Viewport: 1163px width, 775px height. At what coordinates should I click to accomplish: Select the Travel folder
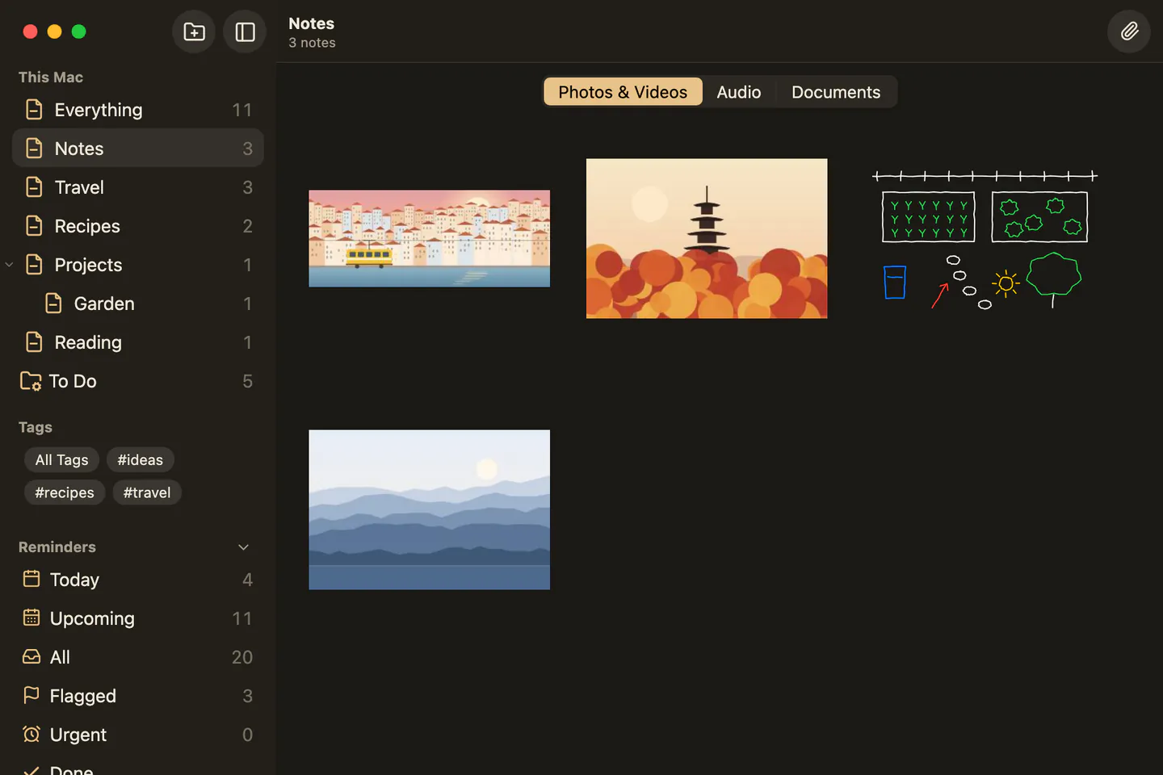coord(138,187)
